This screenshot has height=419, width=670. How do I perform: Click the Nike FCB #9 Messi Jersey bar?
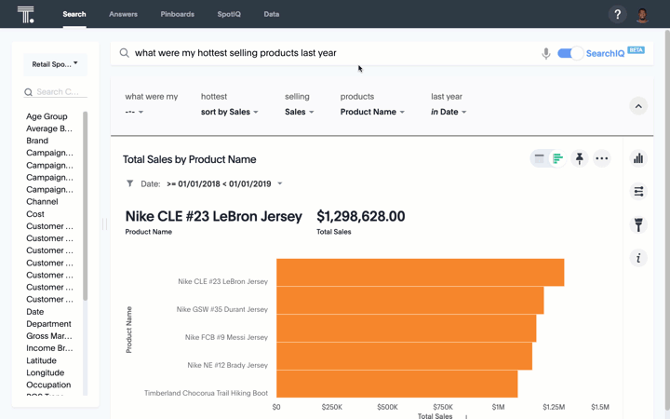pyautogui.click(x=406, y=329)
